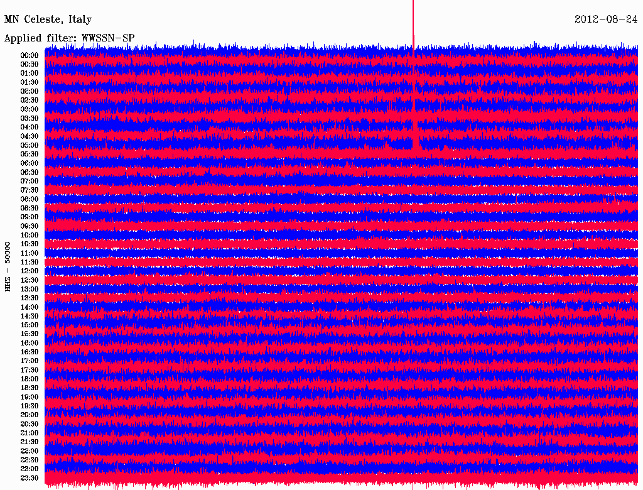Select the 07:00 time label
The height and width of the screenshot is (490, 643).
(30, 181)
